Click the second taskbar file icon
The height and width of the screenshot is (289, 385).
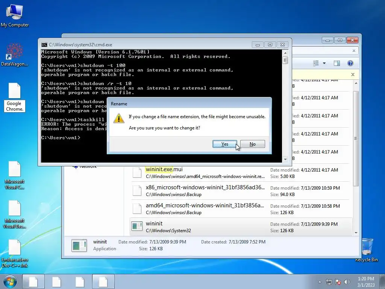coord(56,281)
